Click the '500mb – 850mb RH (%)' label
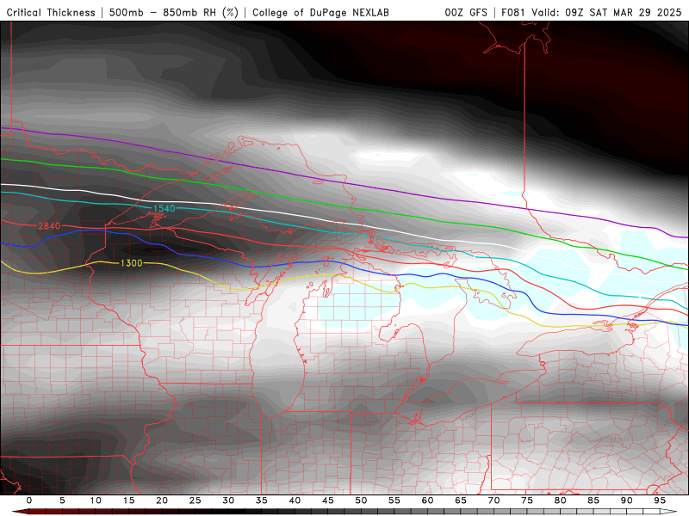 pyautogui.click(x=174, y=13)
